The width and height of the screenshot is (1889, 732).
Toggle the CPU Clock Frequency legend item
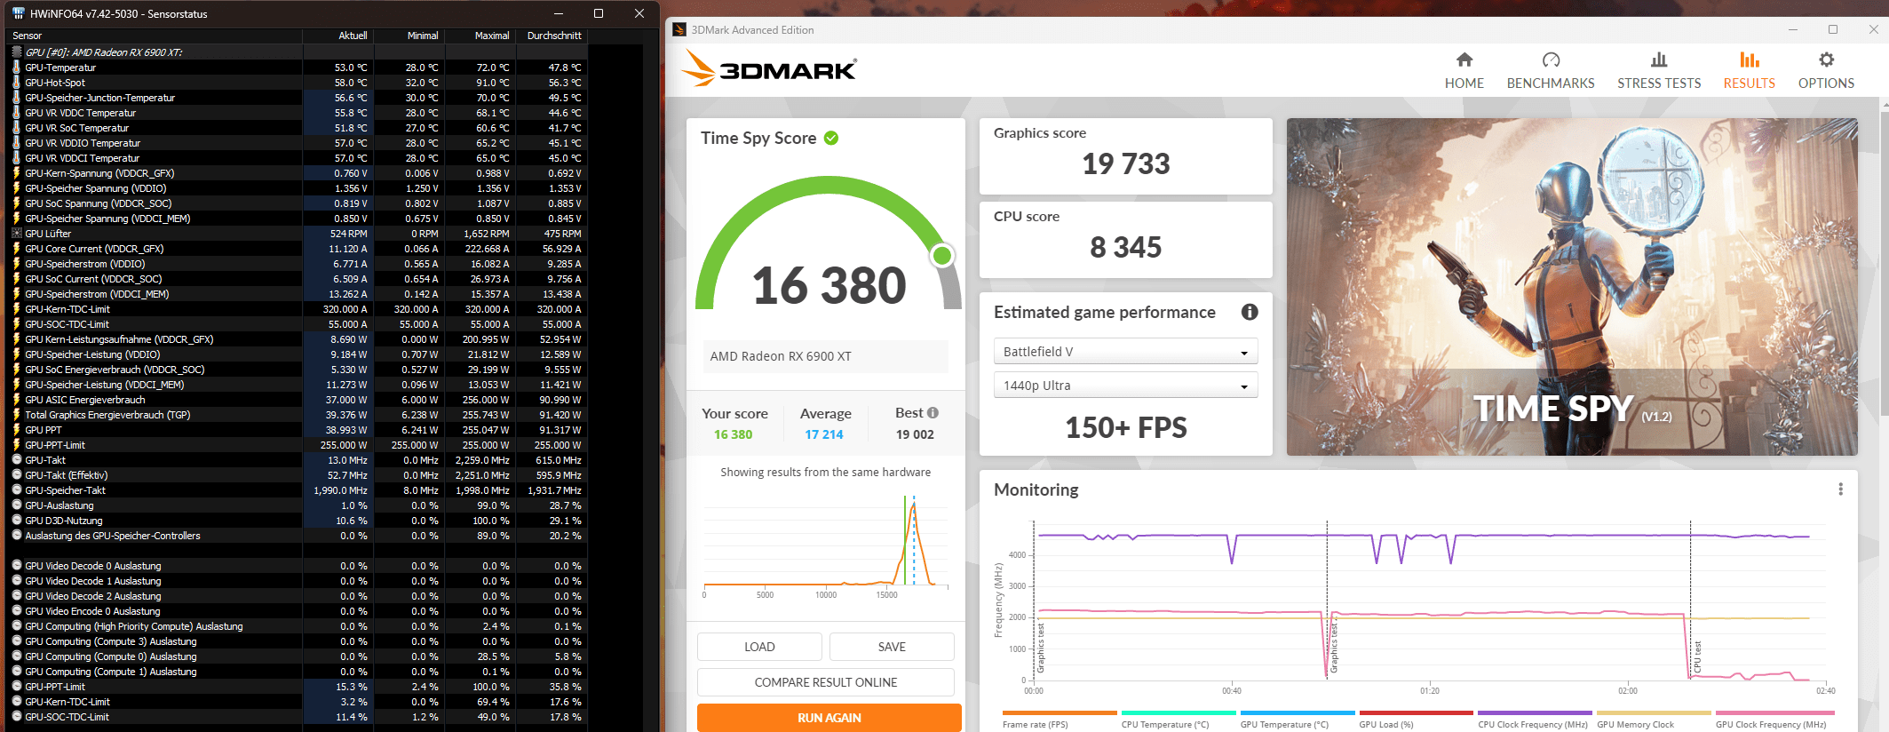point(1535,720)
